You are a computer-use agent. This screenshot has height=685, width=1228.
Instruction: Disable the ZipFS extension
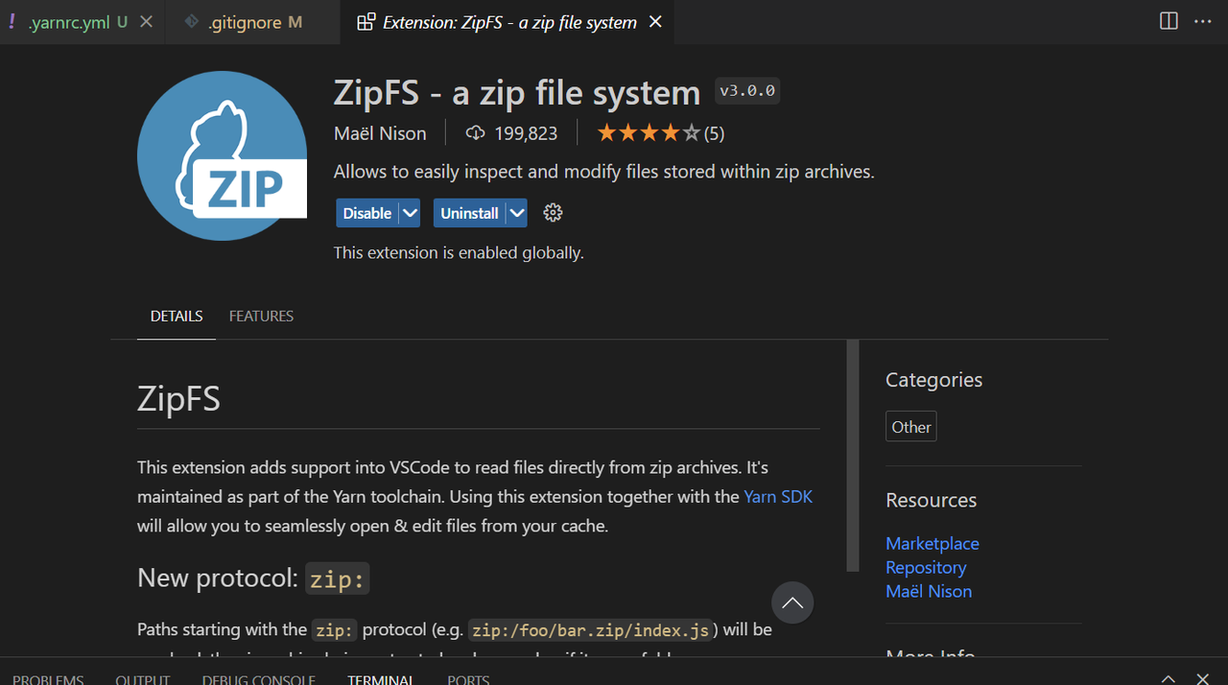[x=366, y=213]
